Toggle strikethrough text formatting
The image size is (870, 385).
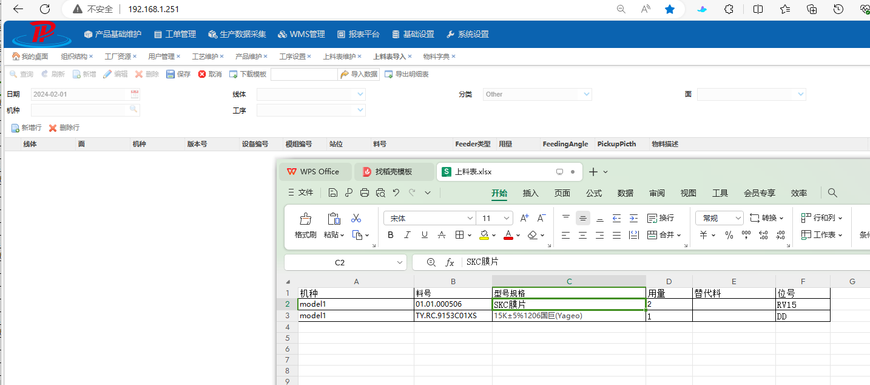442,235
